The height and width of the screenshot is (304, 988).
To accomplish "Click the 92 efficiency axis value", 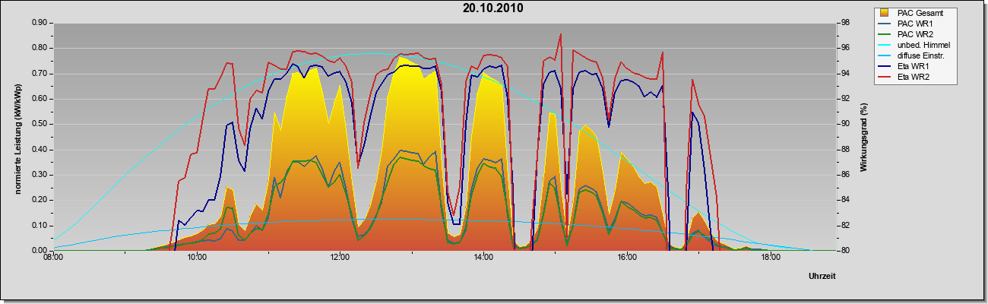I will click(x=845, y=99).
